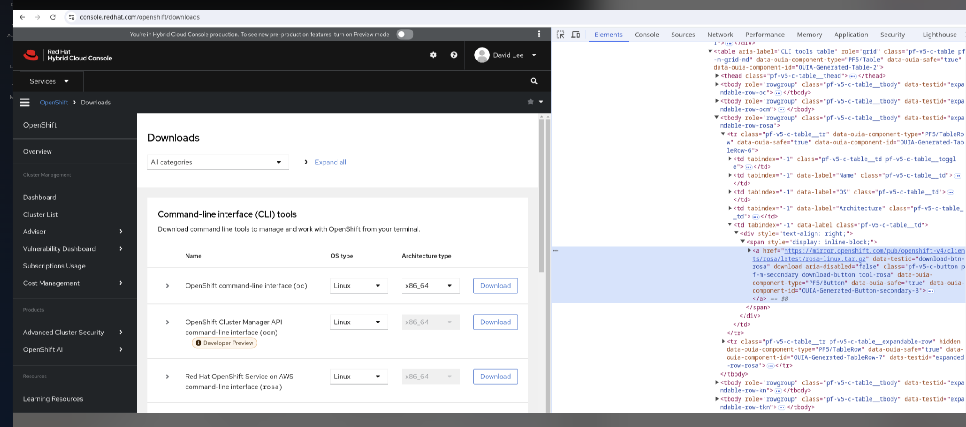
Task: Switch to the Sources tab in DevTools
Action: (x=683, y=35)
